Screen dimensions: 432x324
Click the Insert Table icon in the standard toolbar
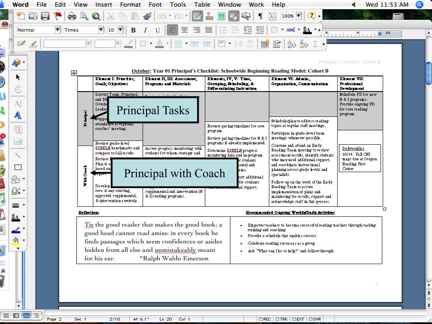pyautogui.click(x=209, y=16)
